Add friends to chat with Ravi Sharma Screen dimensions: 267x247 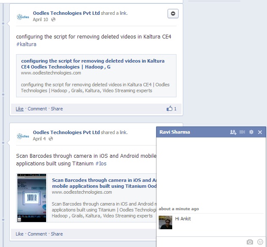[233, 132]
